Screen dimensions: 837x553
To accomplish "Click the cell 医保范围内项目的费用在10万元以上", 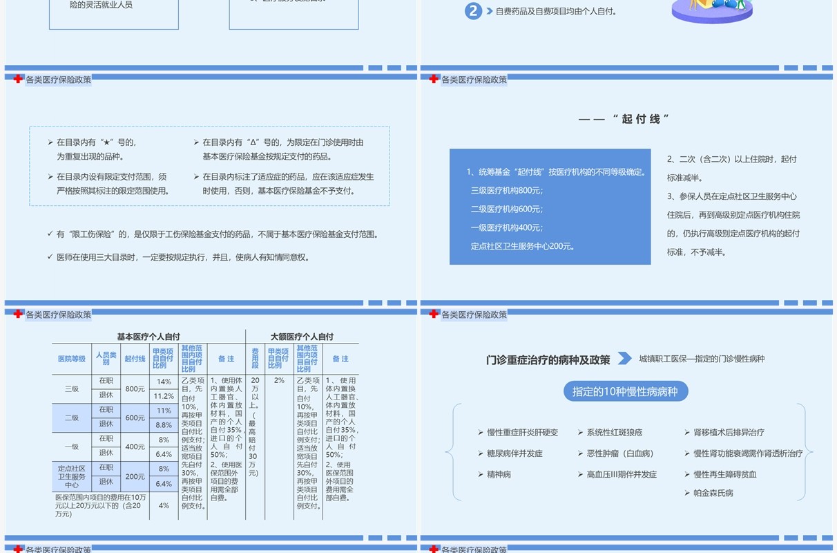I will coord(101,505).
